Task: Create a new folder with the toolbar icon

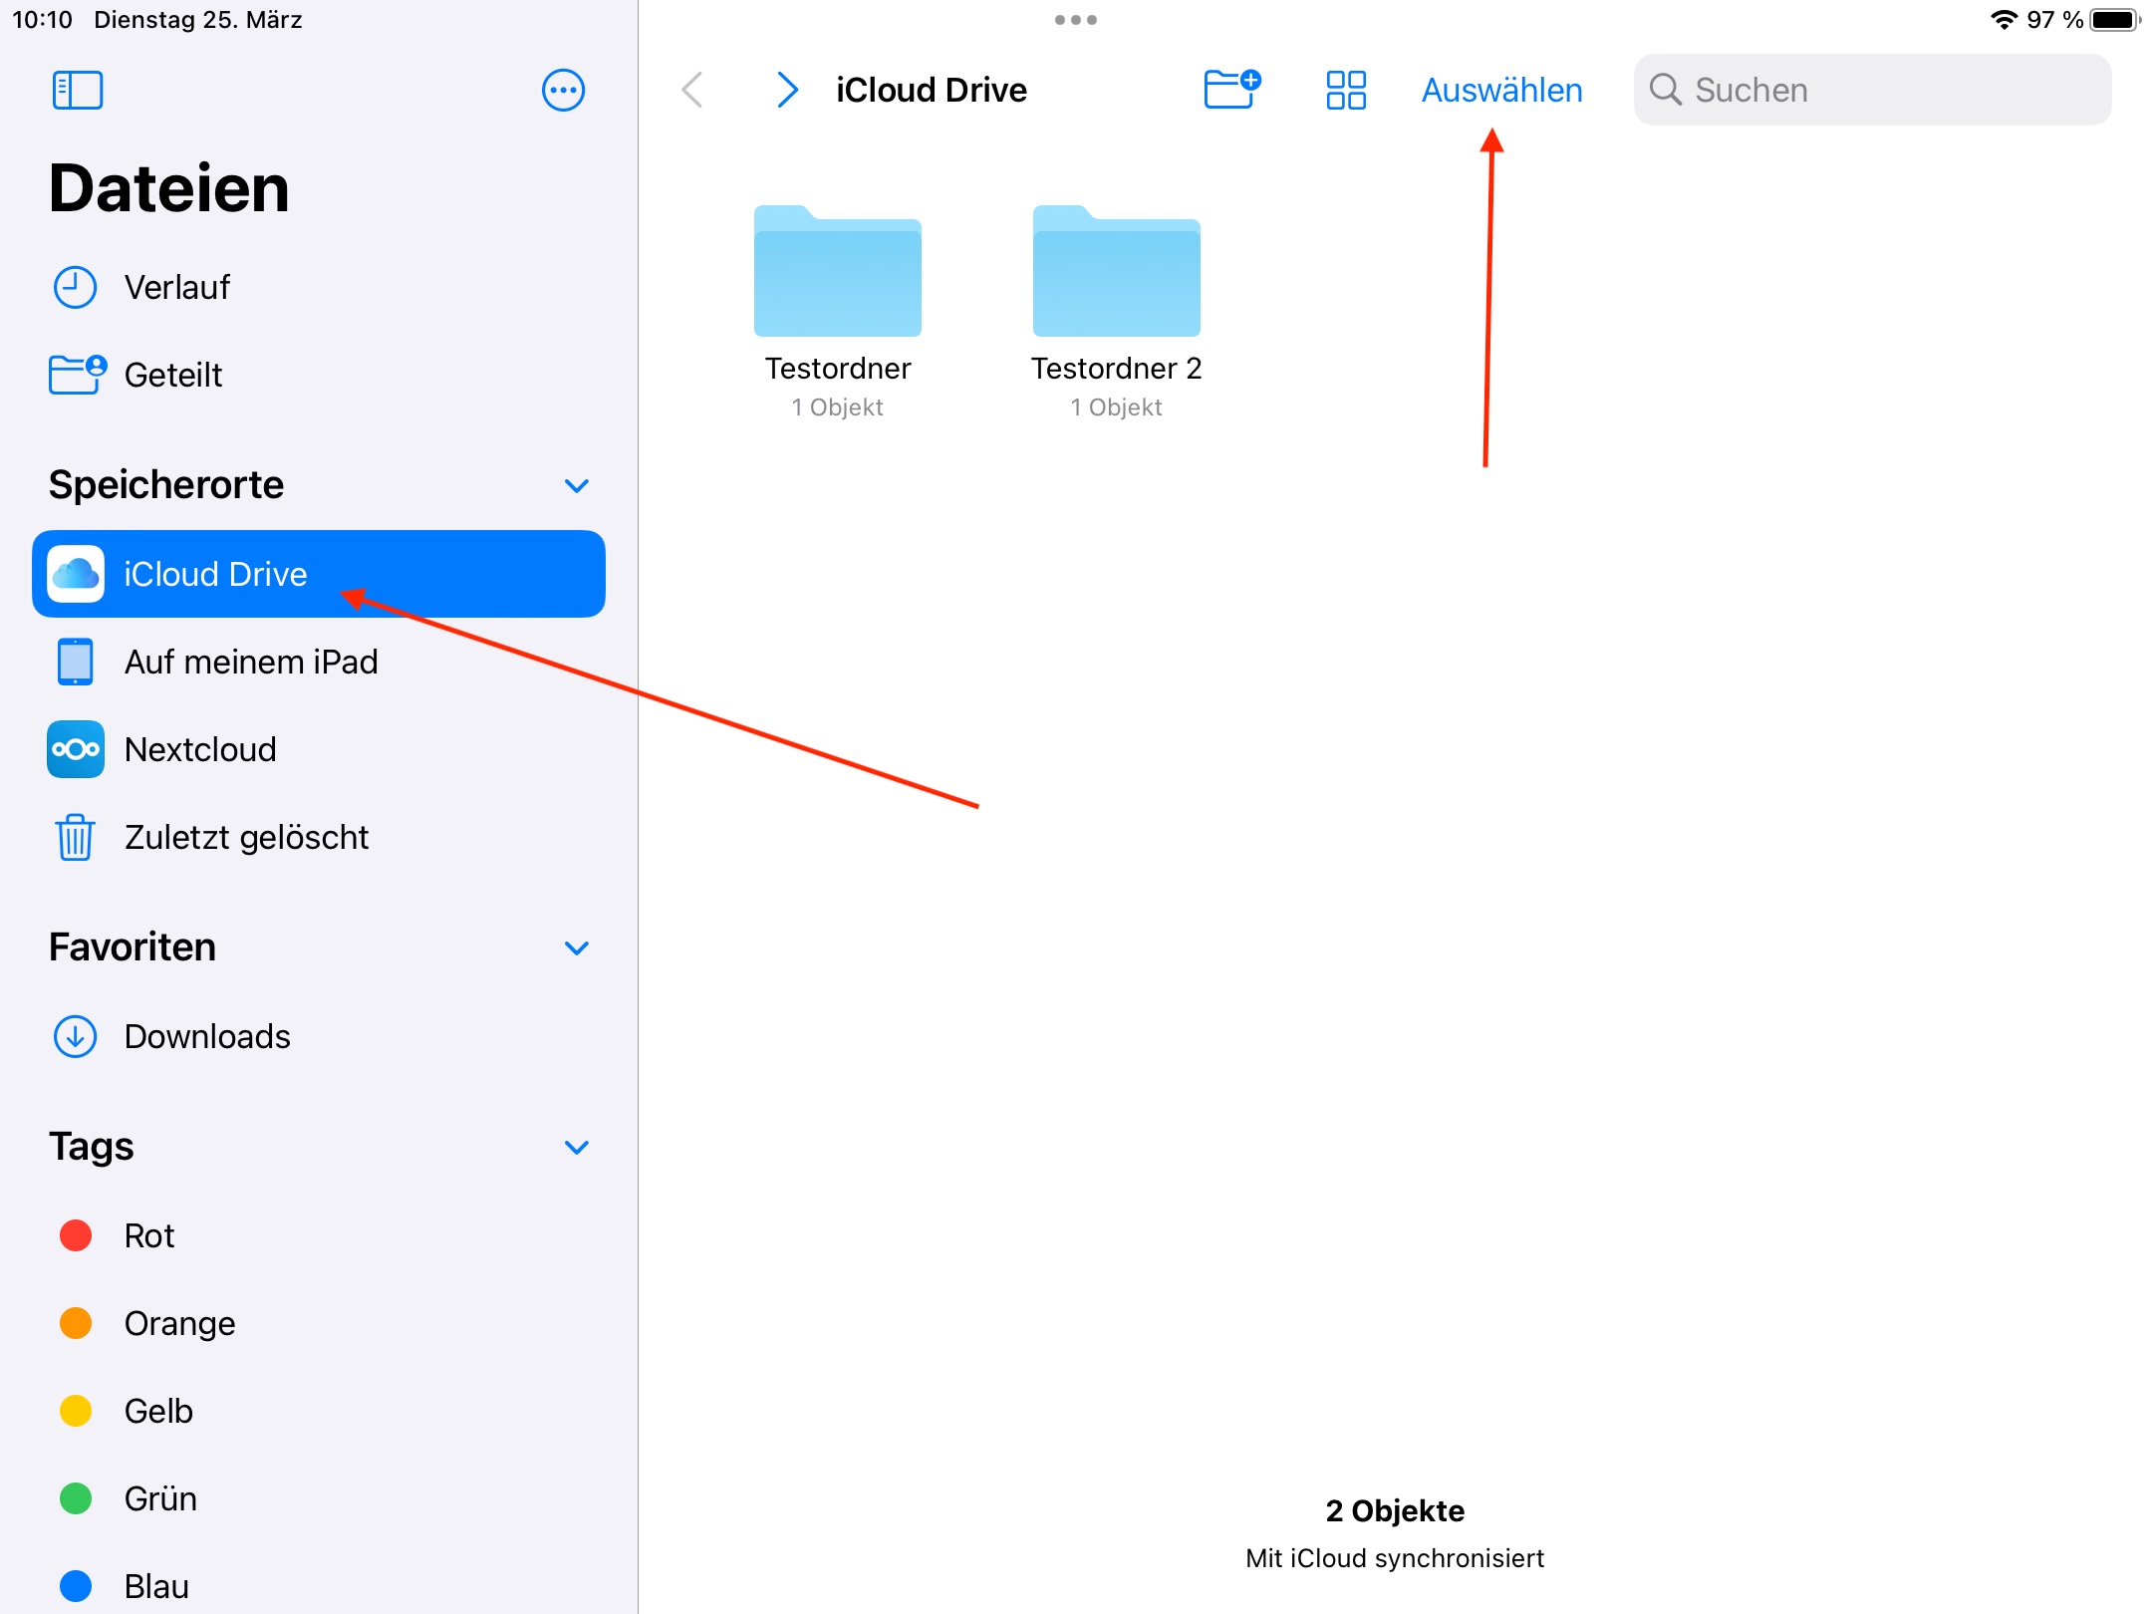Action: click(x=1231, y=90)
